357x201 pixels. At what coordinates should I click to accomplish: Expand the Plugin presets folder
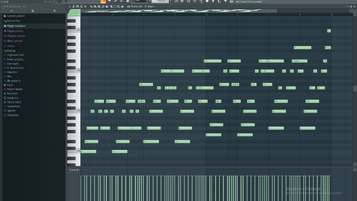tap(15, 31)
